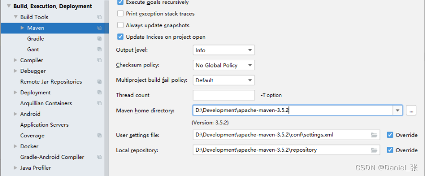Click the project-level copy icon beside Coverage

point(100,135)
